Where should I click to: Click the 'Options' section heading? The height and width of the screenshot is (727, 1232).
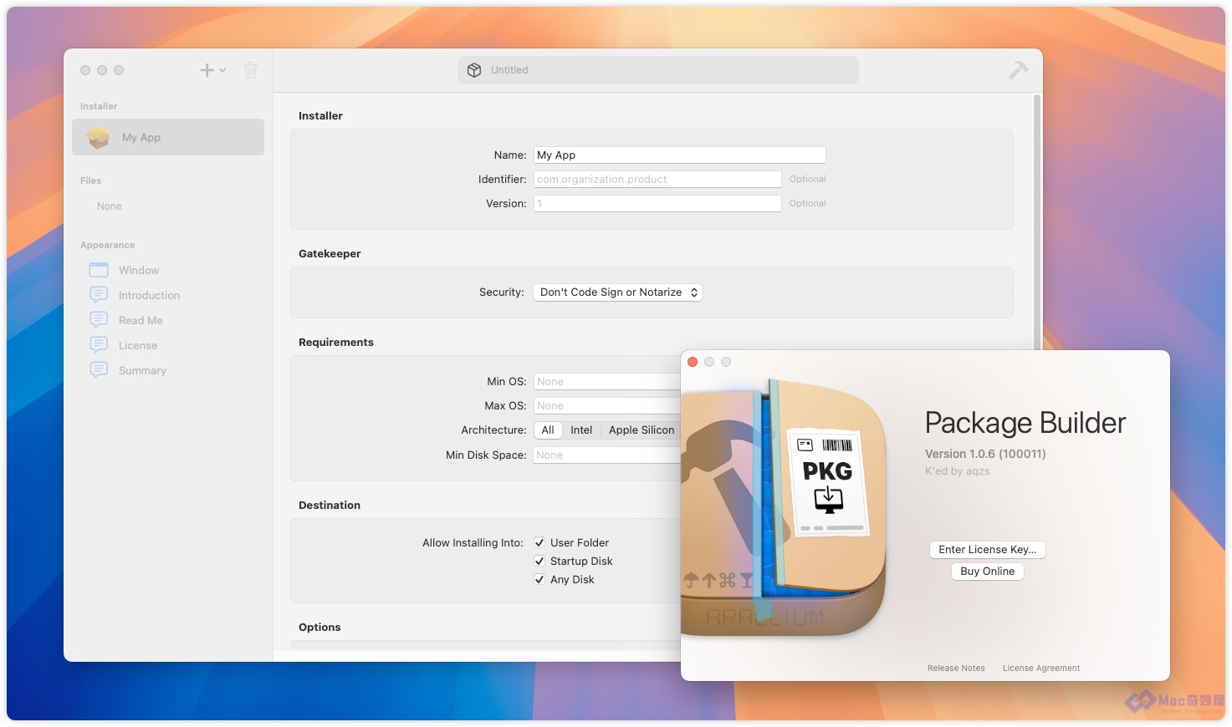[320, 628]
